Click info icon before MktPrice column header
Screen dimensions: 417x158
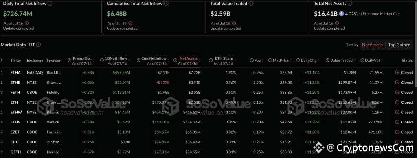coord(270,61)
